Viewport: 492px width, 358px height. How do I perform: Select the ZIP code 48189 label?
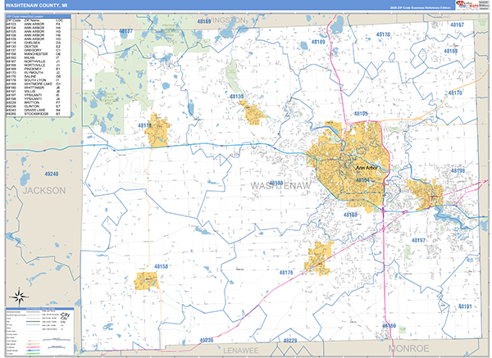tap(318, 42)
